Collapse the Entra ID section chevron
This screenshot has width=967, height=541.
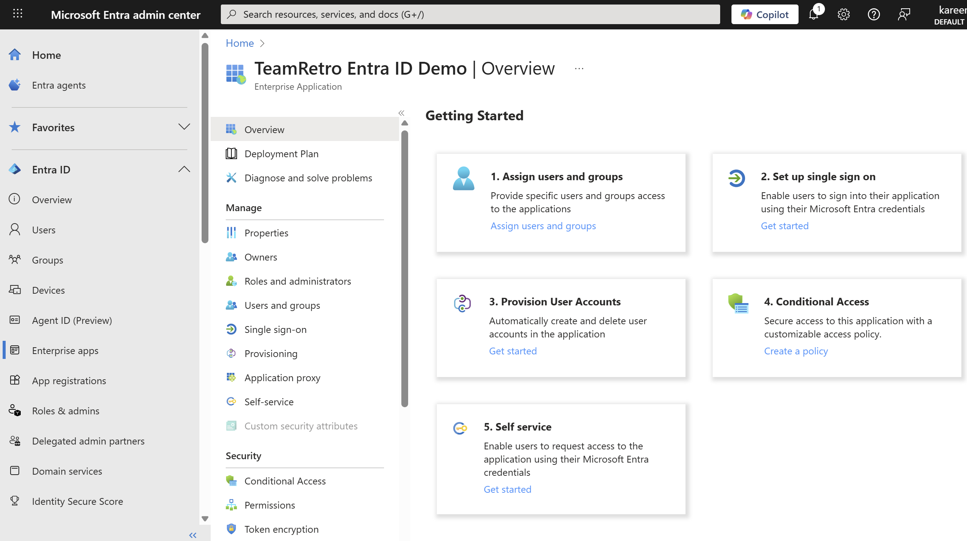pyautogui.click(x=184, y=169)
